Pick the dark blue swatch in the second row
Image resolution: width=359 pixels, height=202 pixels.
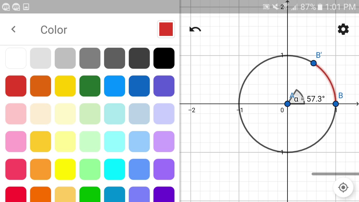tap(139, 86)
